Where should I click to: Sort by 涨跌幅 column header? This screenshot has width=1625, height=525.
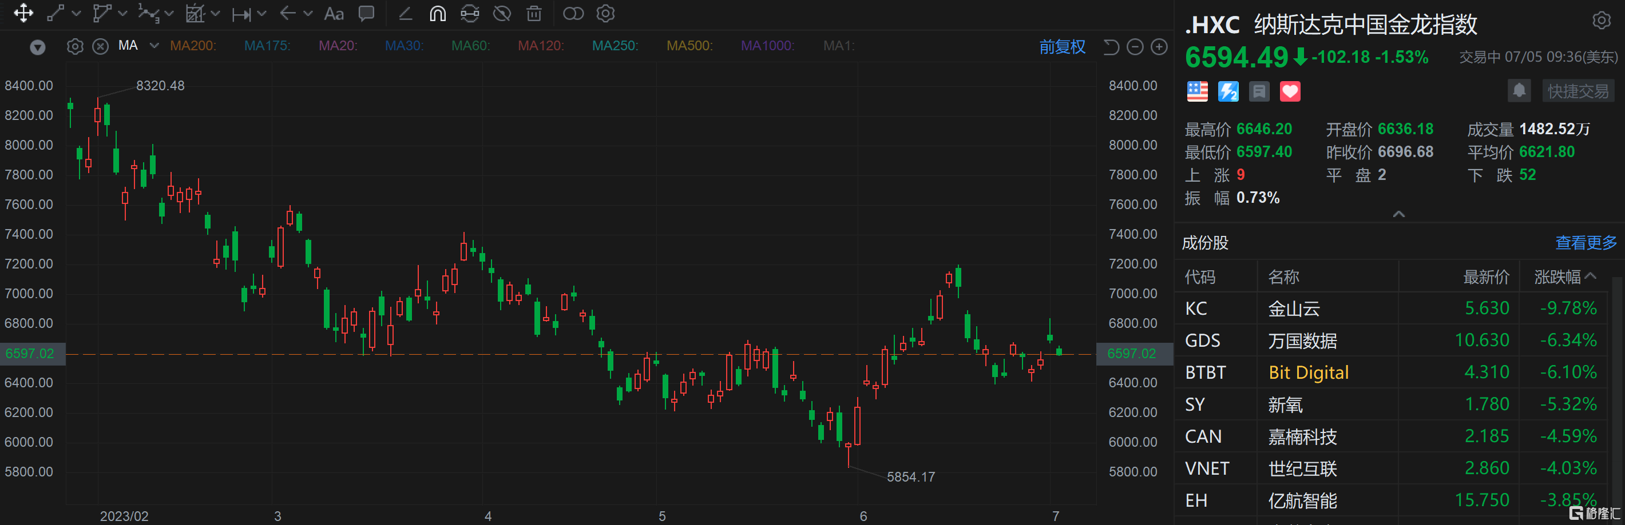pyautogui.click(x=1564, y=277)
